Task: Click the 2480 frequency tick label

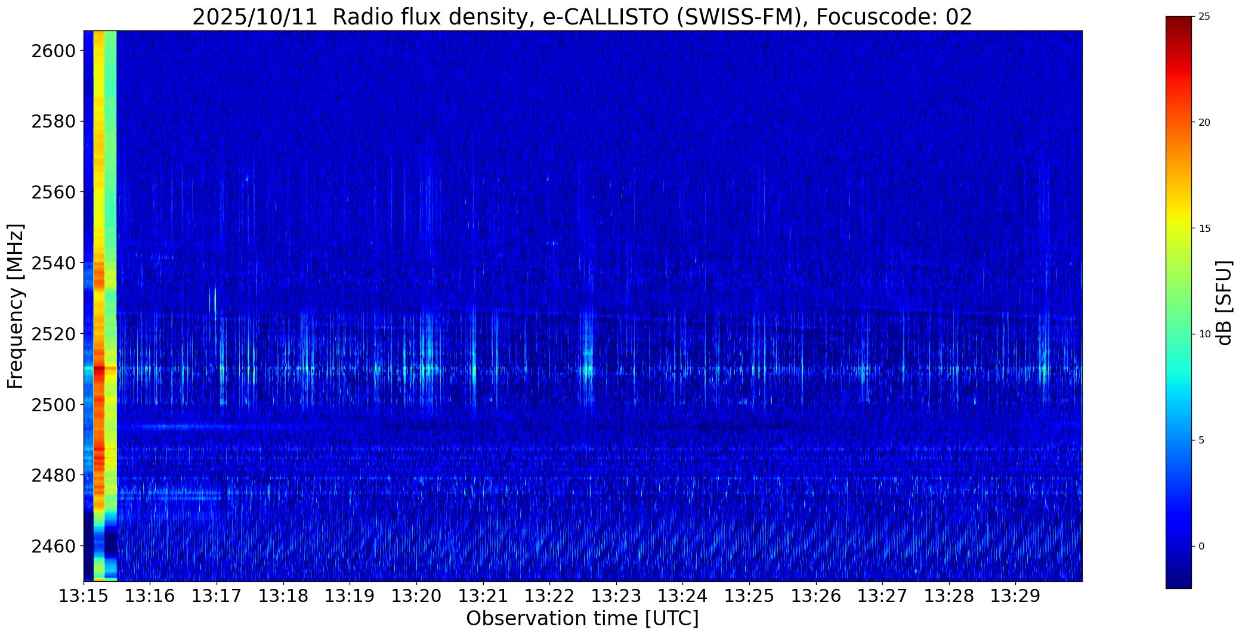Action: pos(54,475)
